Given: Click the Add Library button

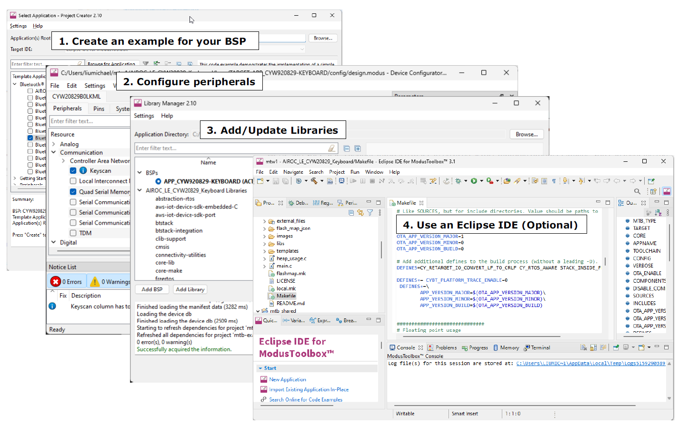Looking at the screenshot, I should [x=190, y=289].
